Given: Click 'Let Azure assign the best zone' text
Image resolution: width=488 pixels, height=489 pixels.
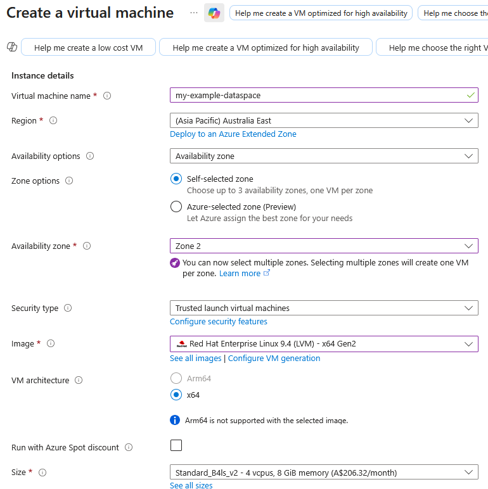Looking at the screenshot, I should click(x=269, y=219).
